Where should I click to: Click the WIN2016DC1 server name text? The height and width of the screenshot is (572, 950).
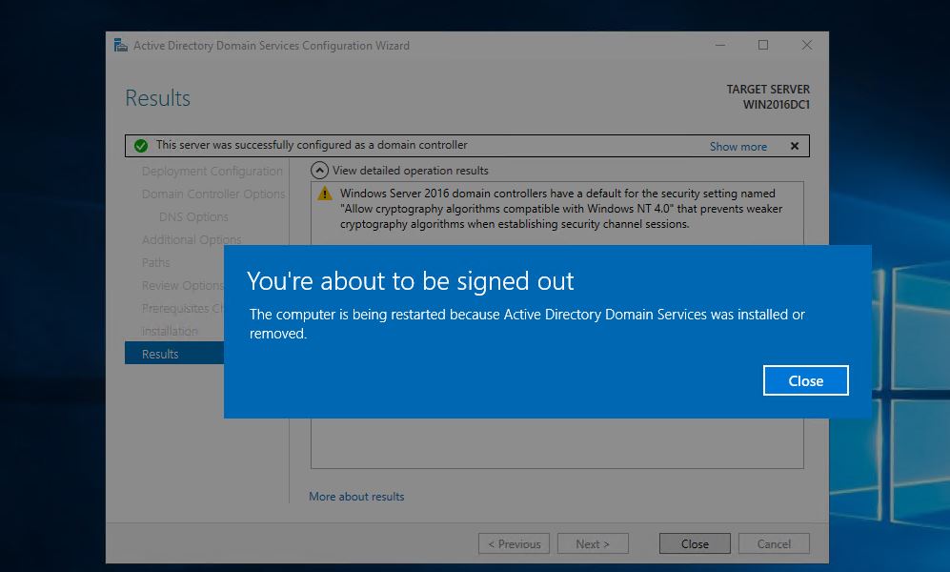[x=777, y=104]
